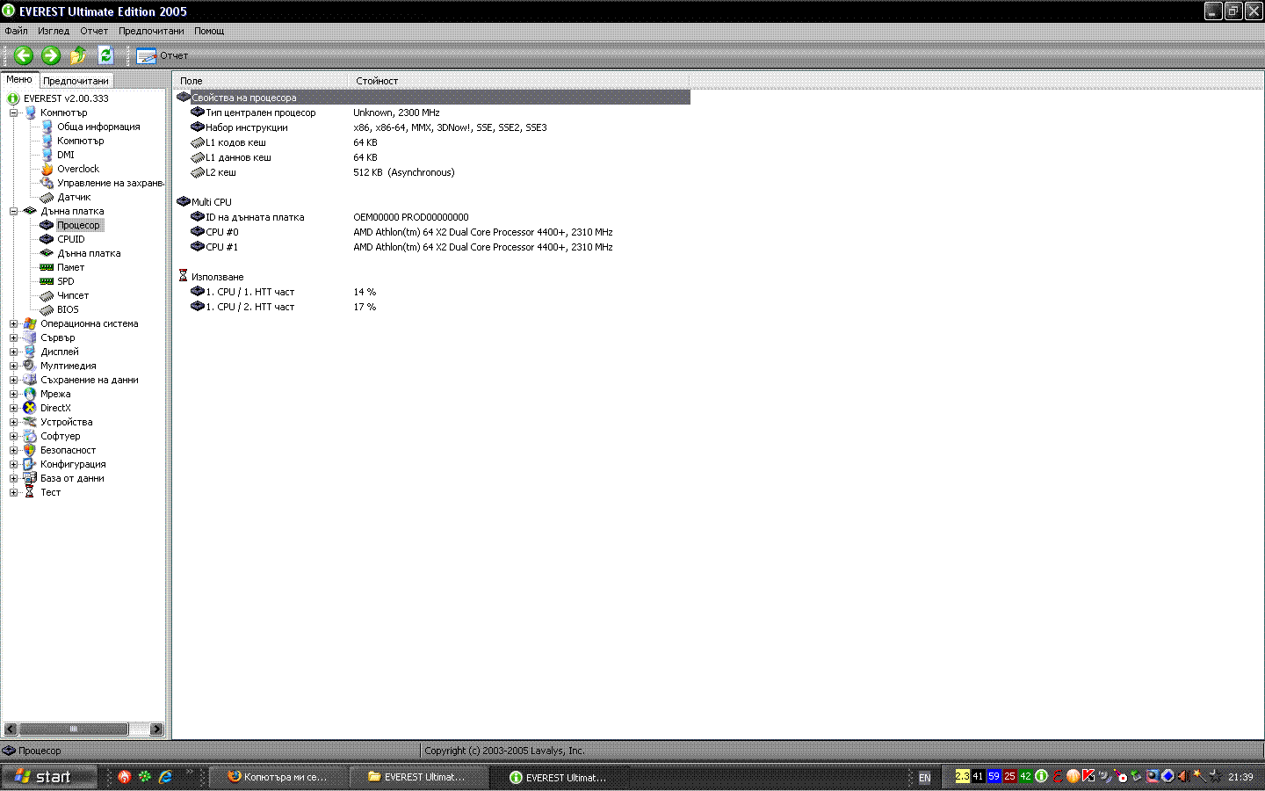Image resolution: width=1265 pixels, height=791 pixels.
Task: Click the Тест hourglass icon
Action: pyautogui.click(x=30, y=492)
